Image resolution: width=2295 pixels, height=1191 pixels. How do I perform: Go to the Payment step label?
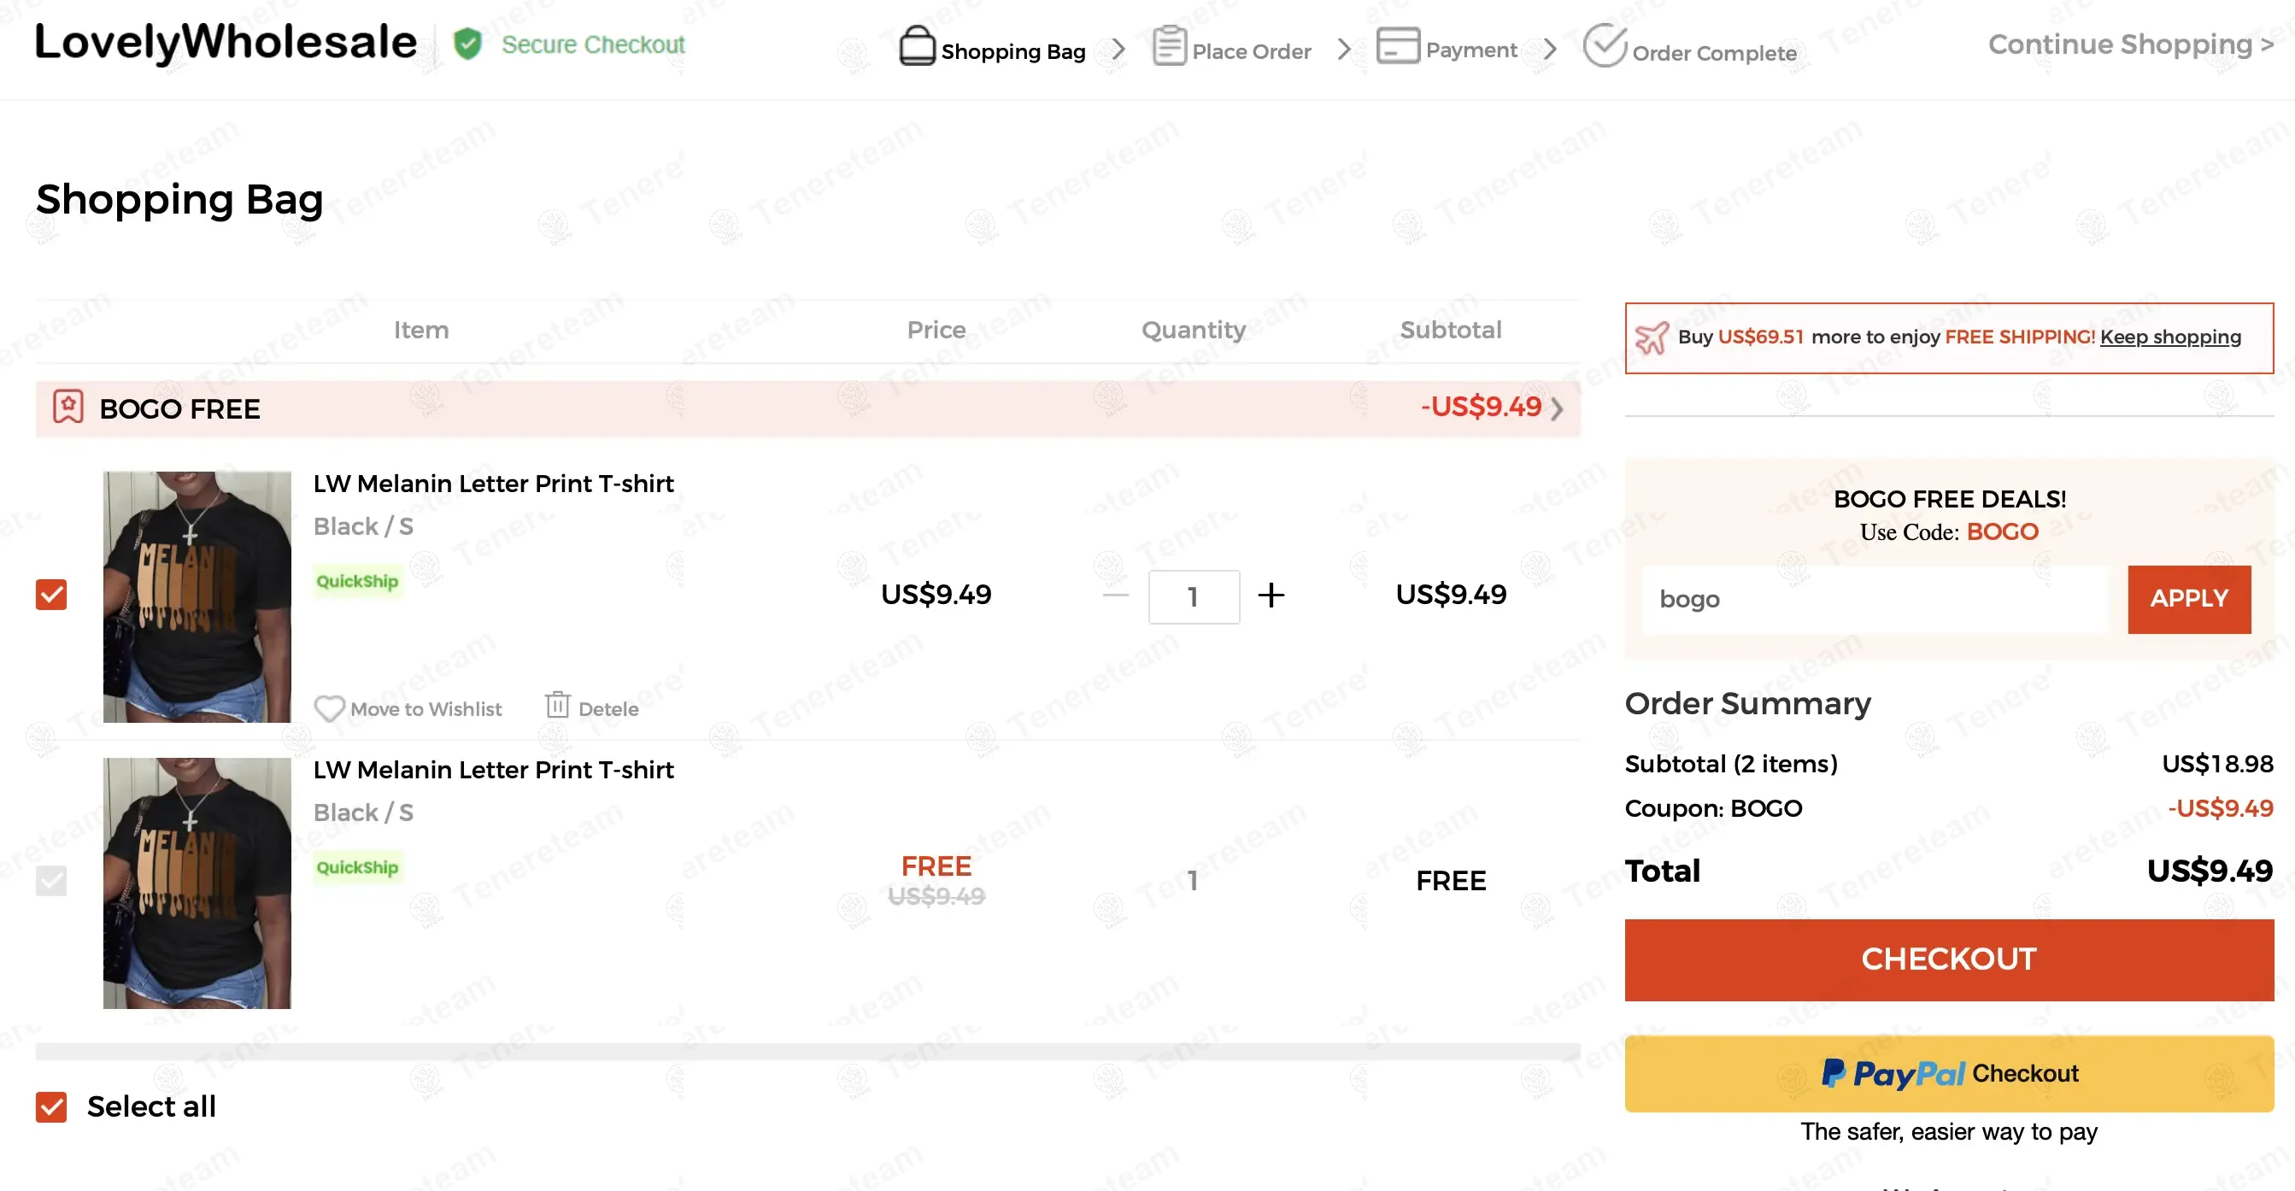coord(1471,50)
